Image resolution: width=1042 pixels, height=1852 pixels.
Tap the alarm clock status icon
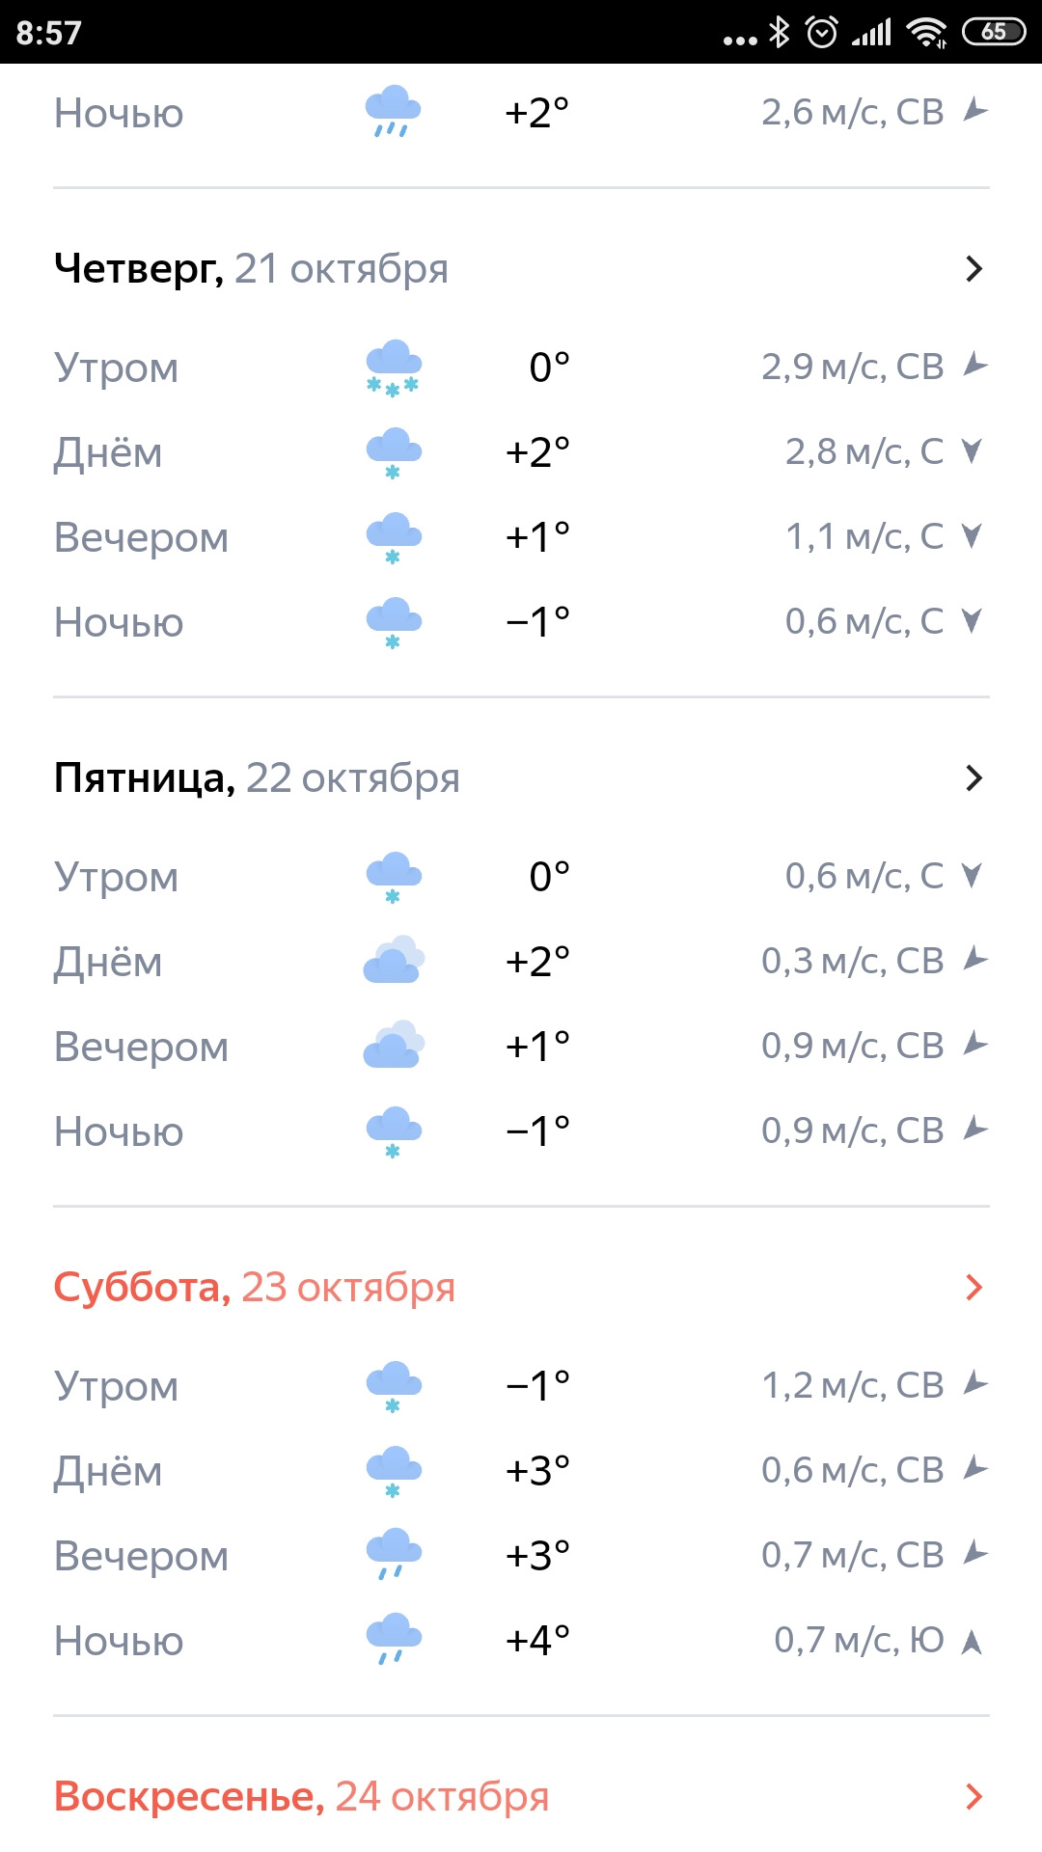(x=821, y=33)
